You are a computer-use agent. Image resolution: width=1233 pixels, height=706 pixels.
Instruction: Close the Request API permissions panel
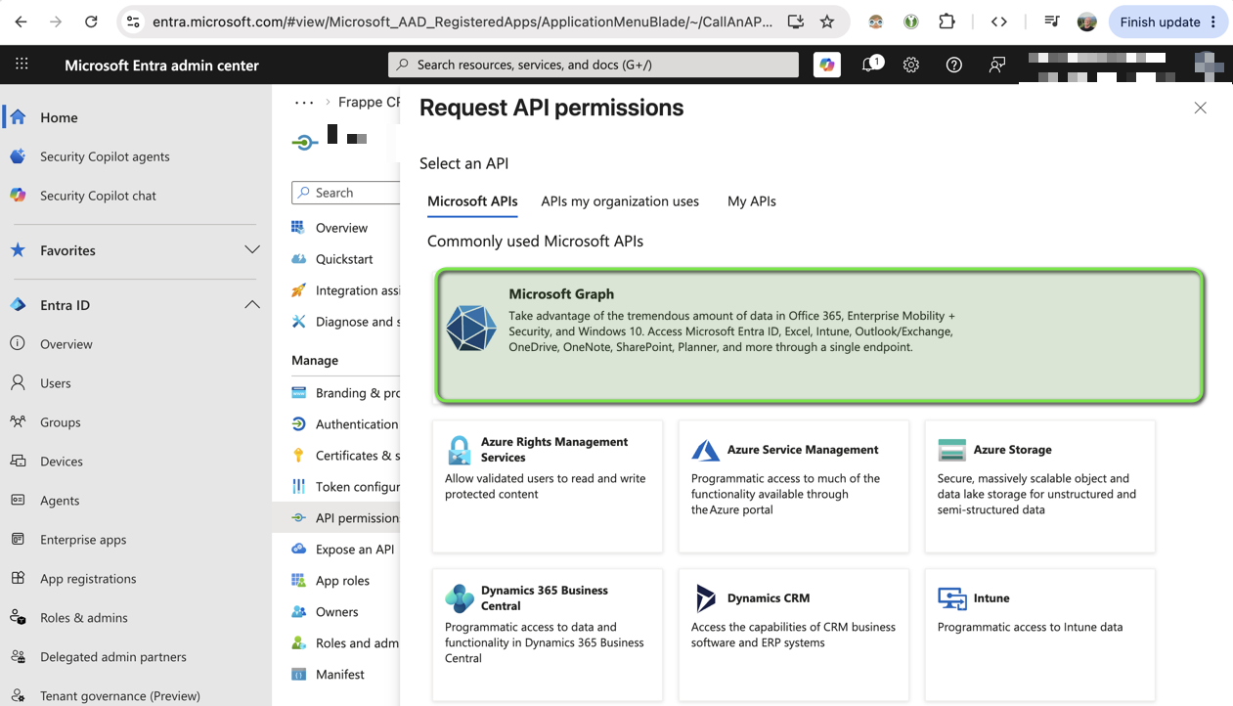point(1200,108)
